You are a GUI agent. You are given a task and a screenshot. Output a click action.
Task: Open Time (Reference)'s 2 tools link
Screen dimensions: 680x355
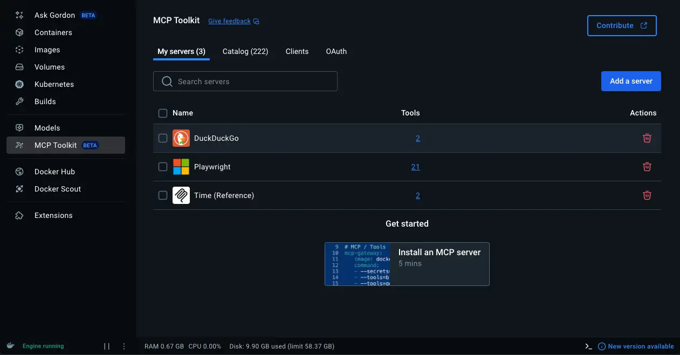click(418, 195)
